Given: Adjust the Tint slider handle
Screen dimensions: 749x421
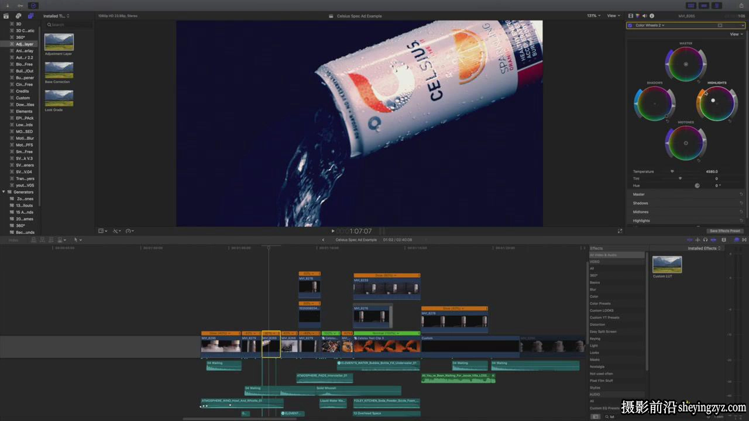Looking at the screenshot, I should tap(680, 178).
